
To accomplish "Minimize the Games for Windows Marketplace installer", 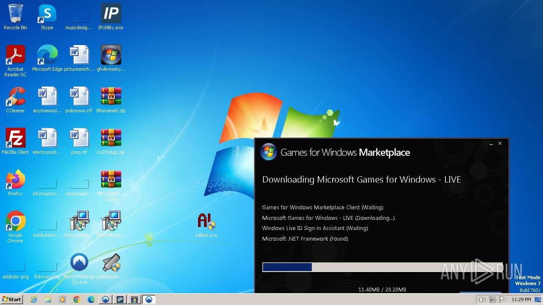I will (x=491, y=144).
